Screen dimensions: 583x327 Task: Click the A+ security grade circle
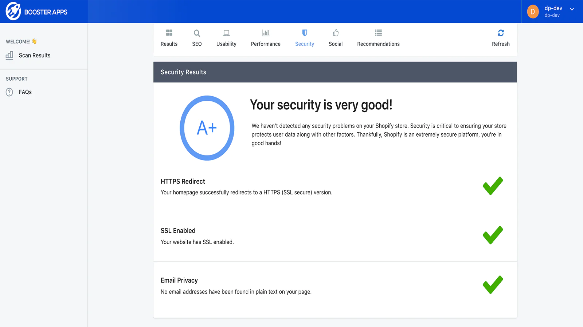(x=207, y=128)
